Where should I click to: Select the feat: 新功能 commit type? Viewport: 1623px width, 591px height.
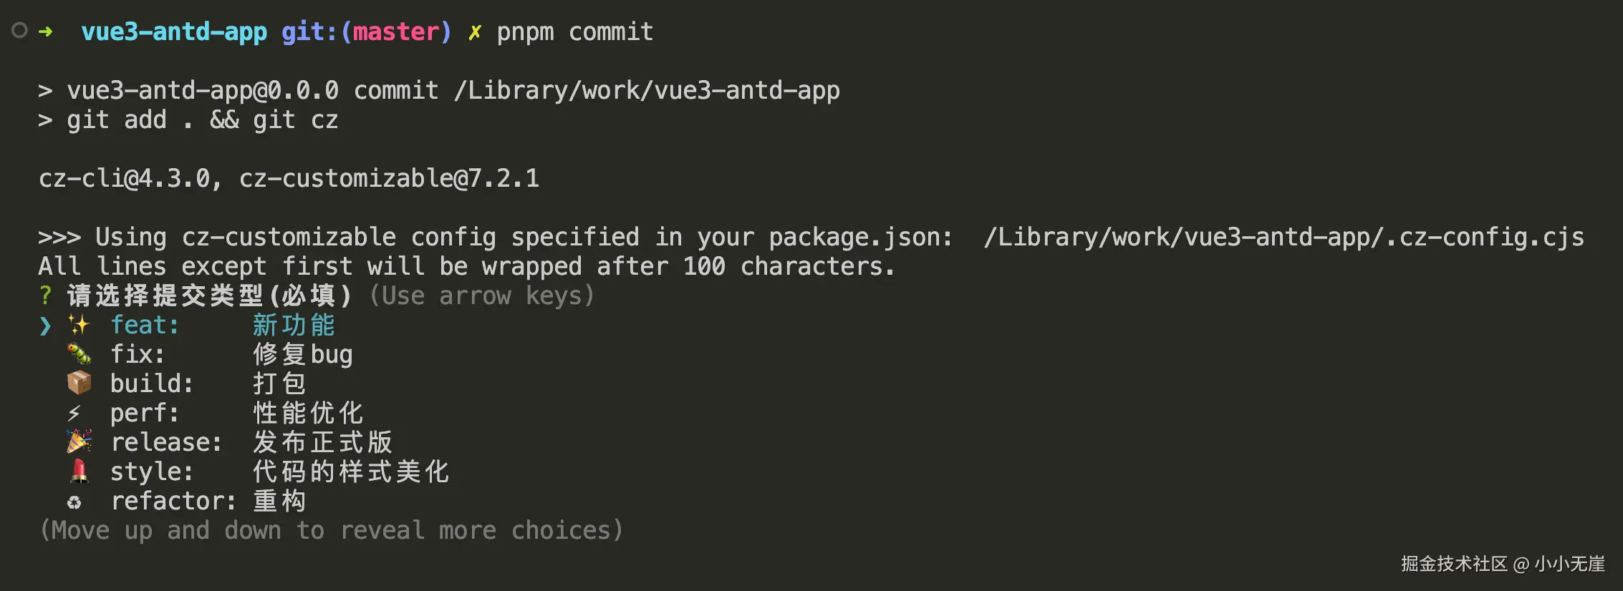[x=222, y=325]
